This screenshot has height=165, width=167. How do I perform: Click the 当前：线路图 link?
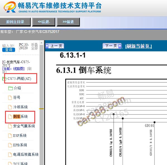click(13, 69)
